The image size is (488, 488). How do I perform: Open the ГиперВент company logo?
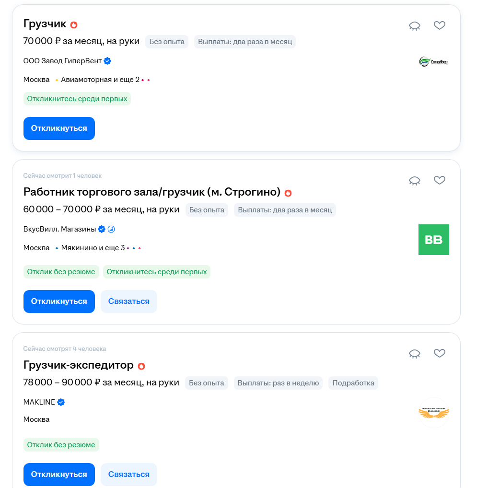[x=433, y=62]
